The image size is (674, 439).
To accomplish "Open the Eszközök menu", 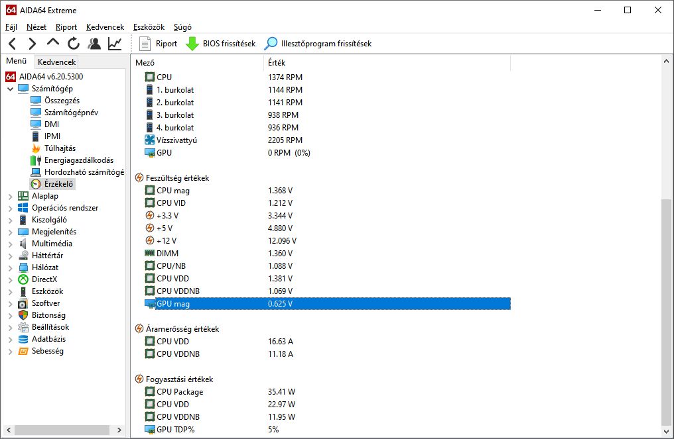I will pyautogui.click(x=149, y=27).
